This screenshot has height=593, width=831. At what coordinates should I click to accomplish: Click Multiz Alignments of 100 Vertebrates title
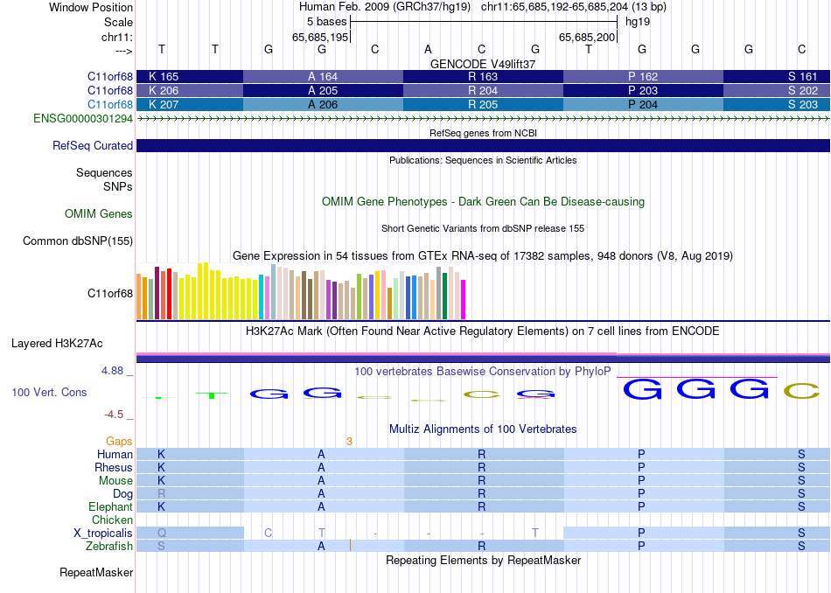pyautogui.click(x=483, y=429)
